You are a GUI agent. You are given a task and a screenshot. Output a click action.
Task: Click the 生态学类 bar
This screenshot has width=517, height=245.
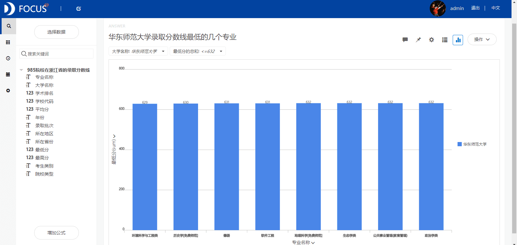click(x=349, y=167)
